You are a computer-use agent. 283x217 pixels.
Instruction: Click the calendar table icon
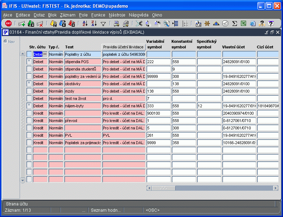(198, 23)
